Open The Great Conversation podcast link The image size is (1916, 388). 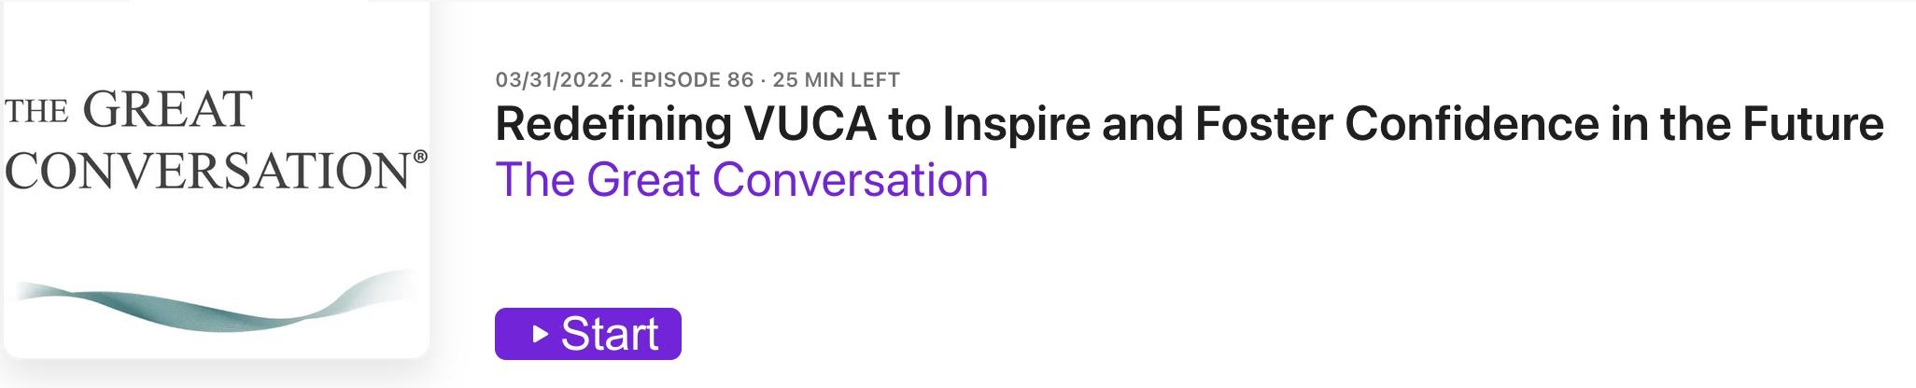[741, 179]
